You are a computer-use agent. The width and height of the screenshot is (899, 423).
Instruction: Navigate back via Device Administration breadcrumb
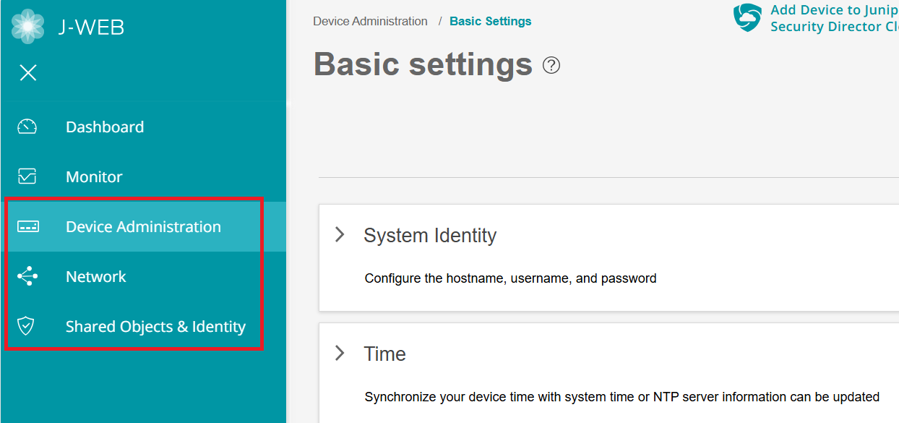click(370, 21)
